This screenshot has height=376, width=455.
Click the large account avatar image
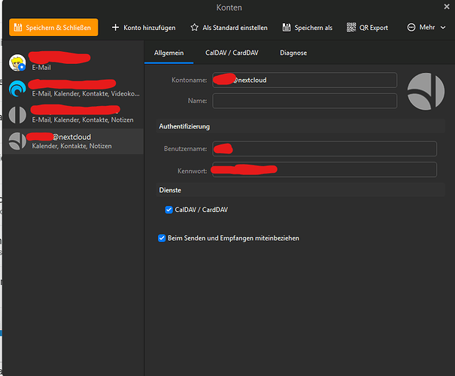426,92
